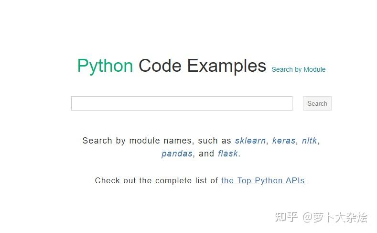
Task: Click the word Code in the heading
Action: (160, 66)
